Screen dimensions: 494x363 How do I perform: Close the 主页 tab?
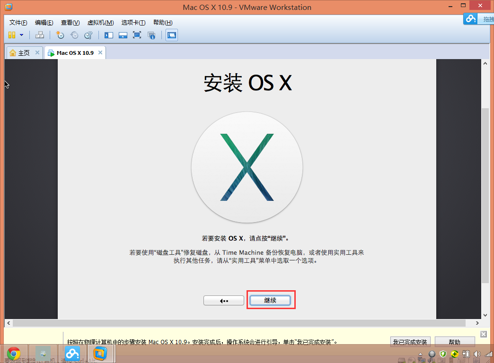pos(37,52)
